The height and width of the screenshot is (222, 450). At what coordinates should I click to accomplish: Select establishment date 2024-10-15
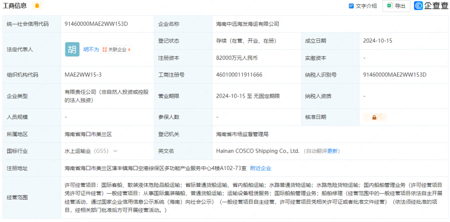377,41
